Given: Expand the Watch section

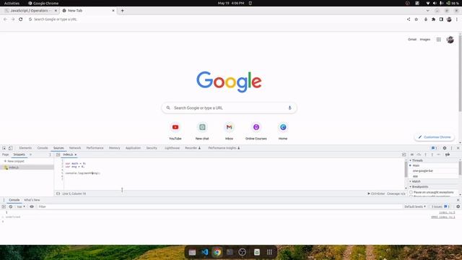Looking at the screenshot, I should coord(415,181).
